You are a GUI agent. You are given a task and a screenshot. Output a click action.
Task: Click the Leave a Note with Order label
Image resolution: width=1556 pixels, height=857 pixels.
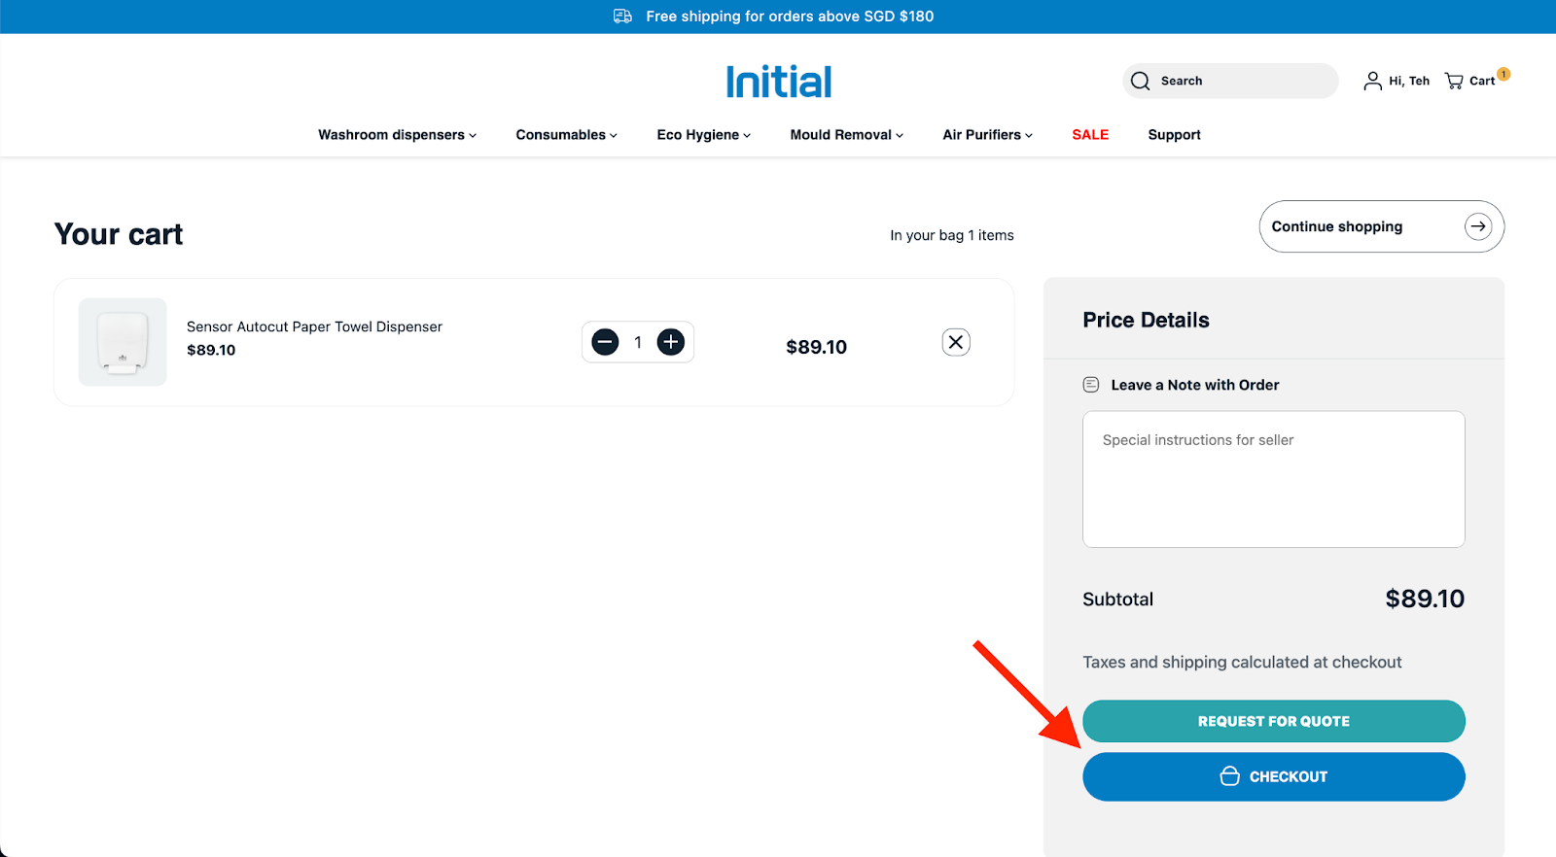(1195, 385)
